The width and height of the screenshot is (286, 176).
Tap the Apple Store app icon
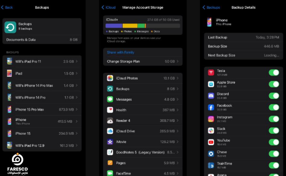tap(211, 84)
